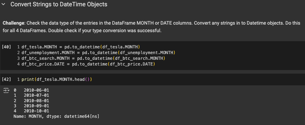This screenshot has height=125, width=305.
Task: Click the print(df_tesla.MONTH.head()) code line
Action: [x=57, y=79]
